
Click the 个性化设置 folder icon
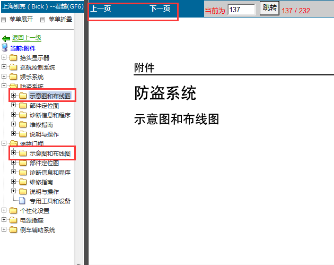tap(13, 211)
